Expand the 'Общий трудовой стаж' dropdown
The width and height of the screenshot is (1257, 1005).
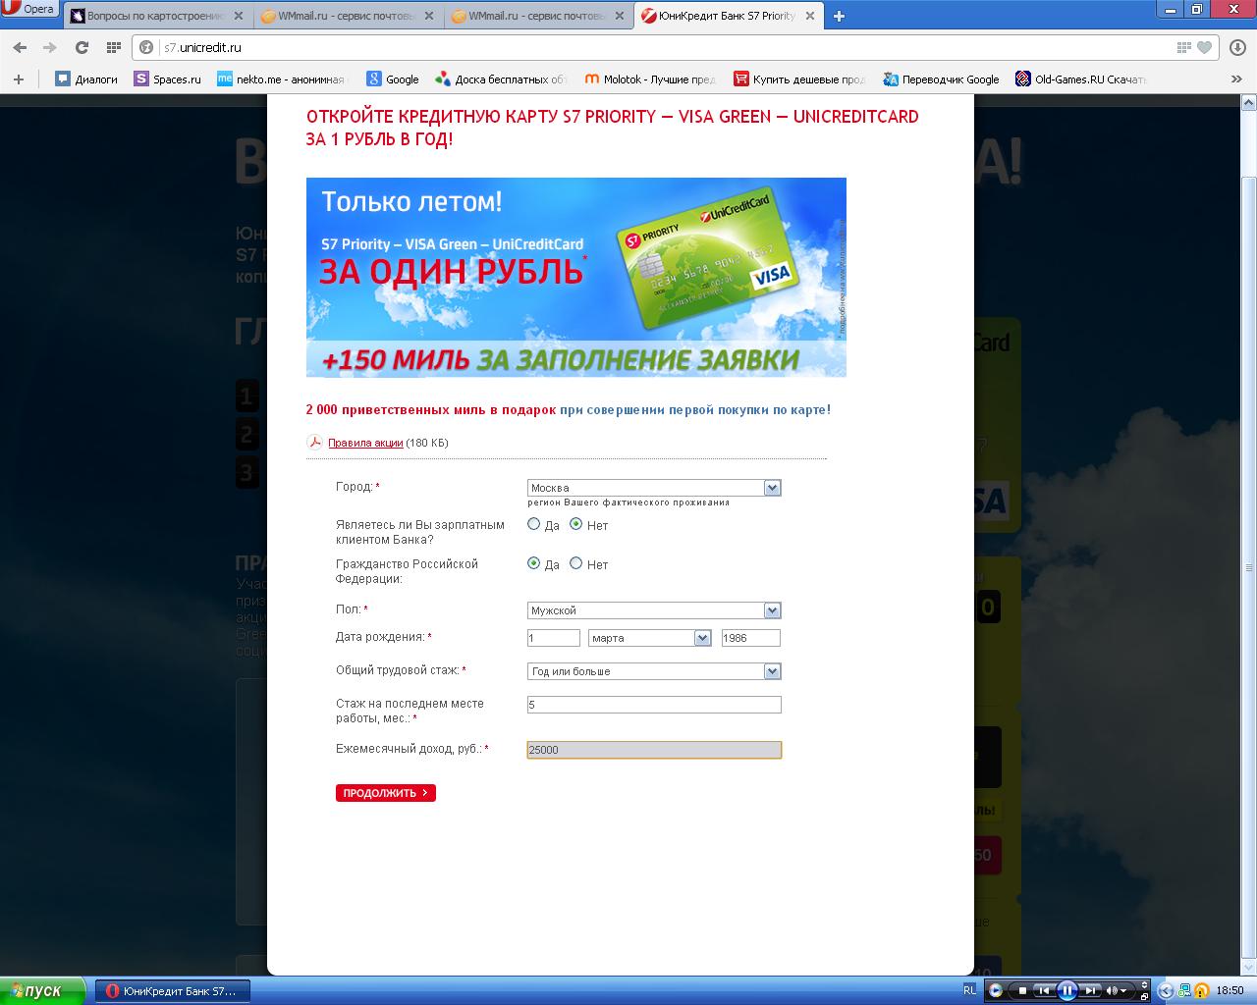click(x=654, y=671)
